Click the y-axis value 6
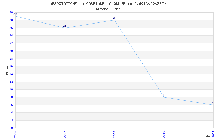 [x=12, y=105]
